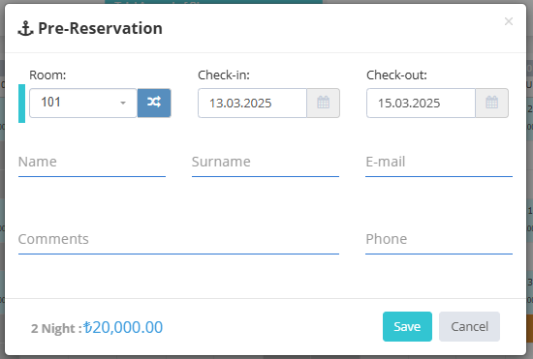Image resolution: width=533 pixels, height=359 pixels.
Task: Click the ₺20,000.00 total price text
Action: point(123,327)
